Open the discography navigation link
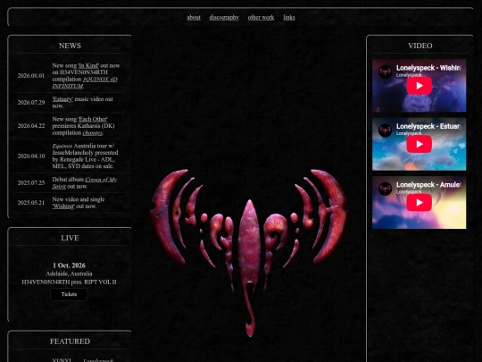482x362 pixels. coord(224,18)
